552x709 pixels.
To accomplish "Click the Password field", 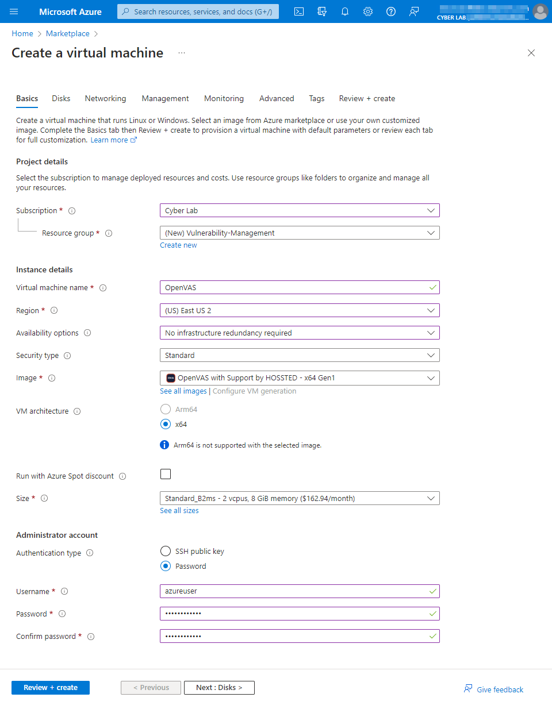I will 300,614.
